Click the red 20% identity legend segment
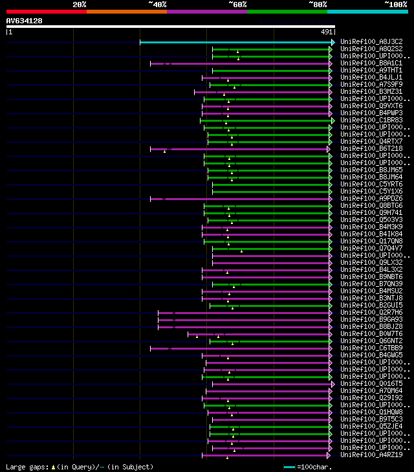The width and height of the screenshot is (414, 472). click(47, 12)
